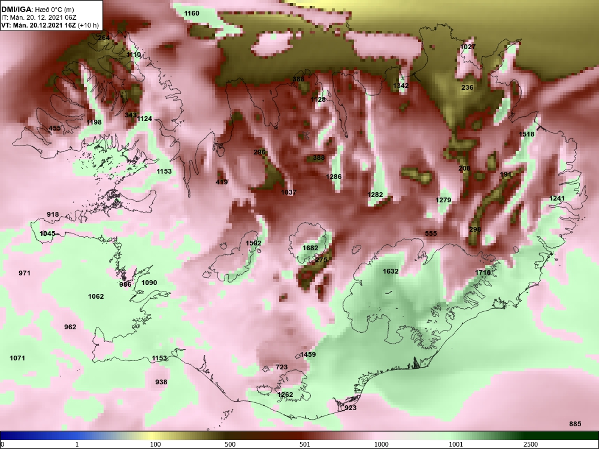
Task: Click the map value 1027
Action: coord(468,47)
